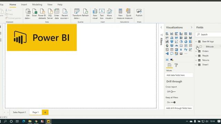Select the Scatter chart visual
The image size is (221, 124).
tap(176, 42)
